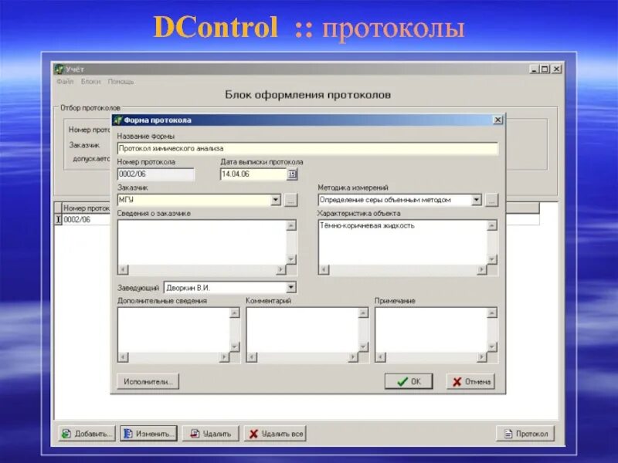Click the Удалить все button

pyautogui.click(x=275, y=434)
